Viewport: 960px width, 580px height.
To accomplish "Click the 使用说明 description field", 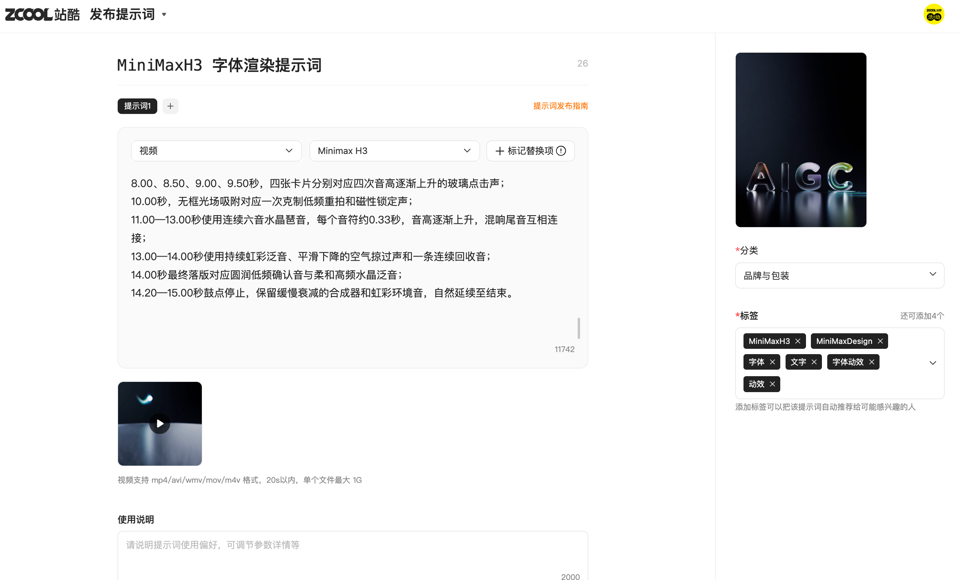I will tap(353, 555).
